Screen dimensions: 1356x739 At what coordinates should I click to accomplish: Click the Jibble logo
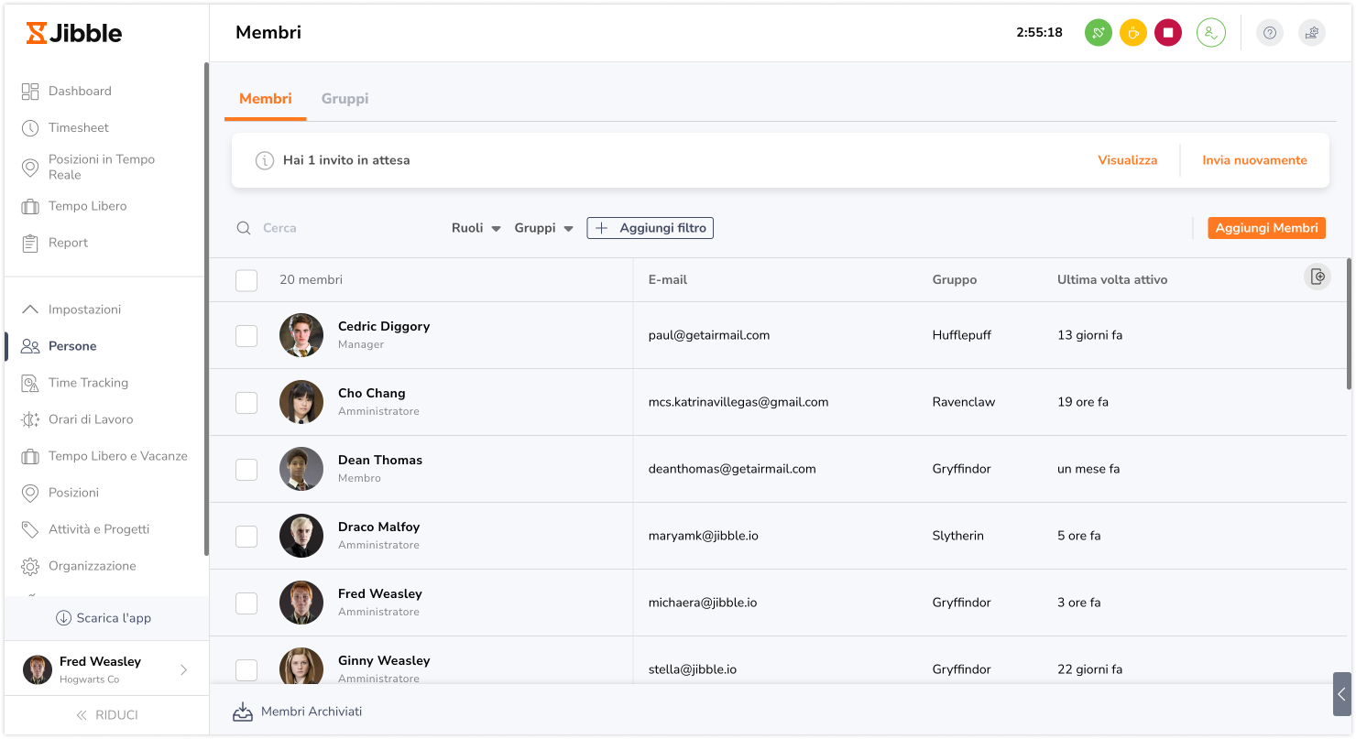click(x=74, y=33)
